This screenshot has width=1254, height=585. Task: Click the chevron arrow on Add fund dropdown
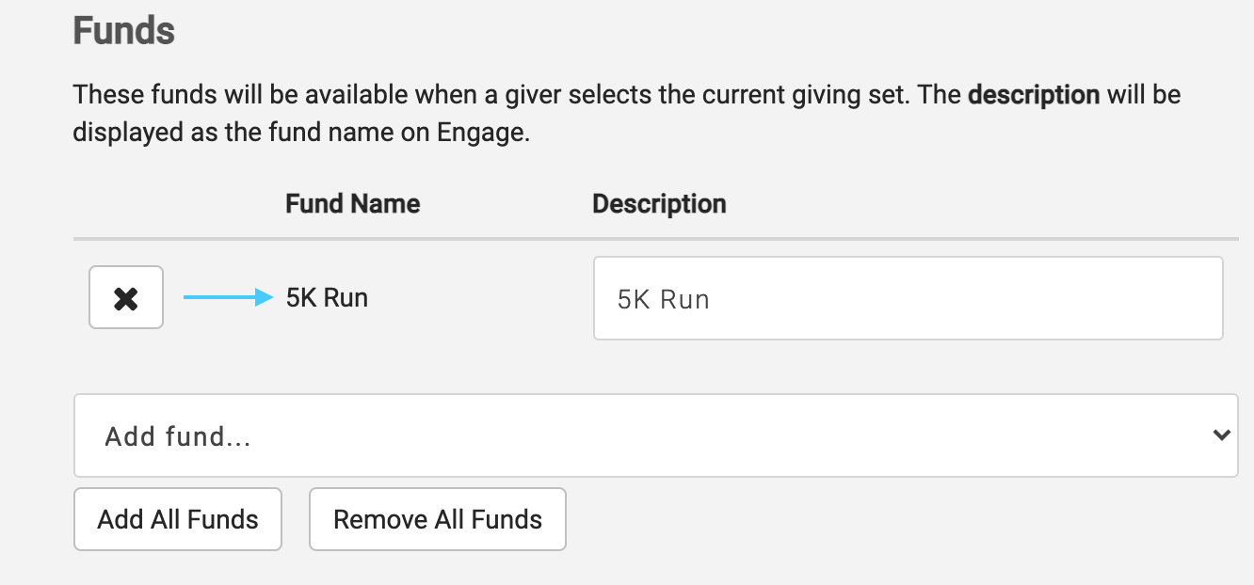pyautogui.click(x=1221, y=435)
